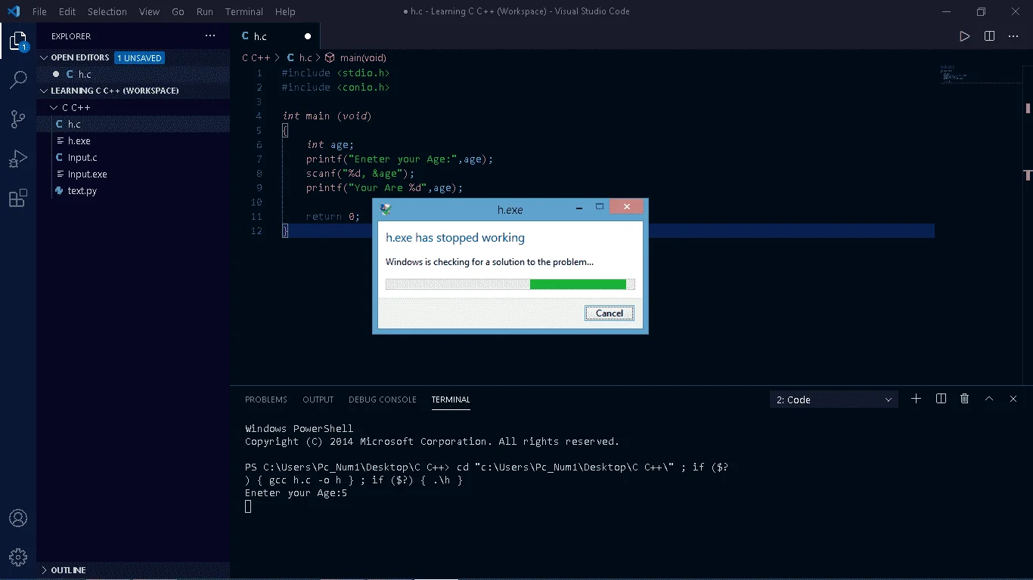Open the Accounts icon in activity bar
The width and height of the screenshot is (1033, 580).
pyautogui.click(x=18, y=519)
